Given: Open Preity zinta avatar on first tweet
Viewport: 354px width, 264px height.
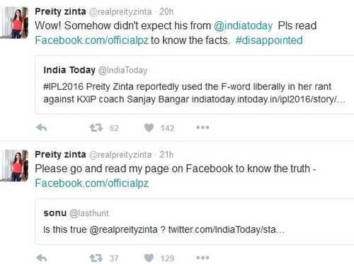Looking at the screenshot, I should (14, 23).
